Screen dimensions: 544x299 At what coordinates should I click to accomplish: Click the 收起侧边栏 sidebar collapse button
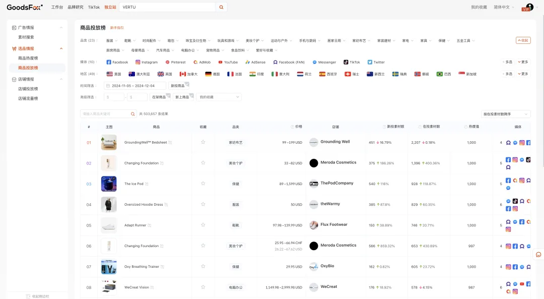point(37,296)
